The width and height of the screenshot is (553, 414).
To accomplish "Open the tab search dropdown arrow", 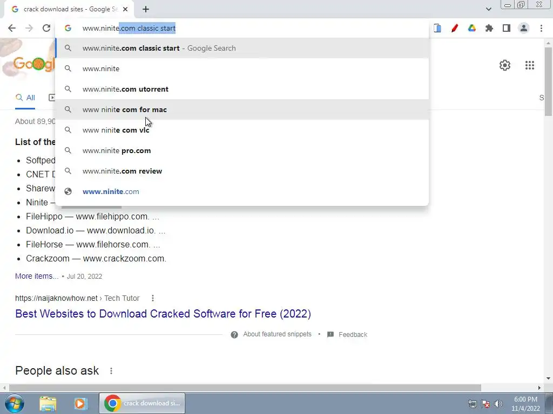I will point(488,9).
